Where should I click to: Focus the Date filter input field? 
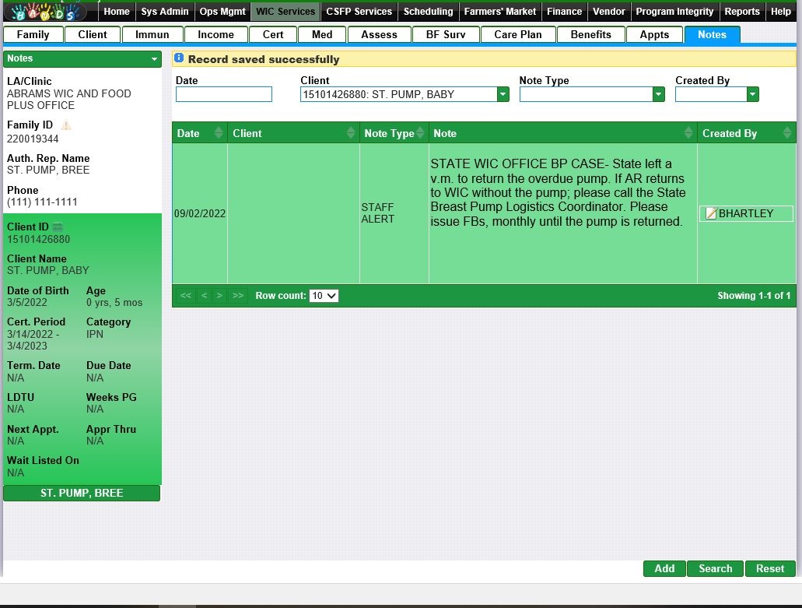(x=224, y=94)
